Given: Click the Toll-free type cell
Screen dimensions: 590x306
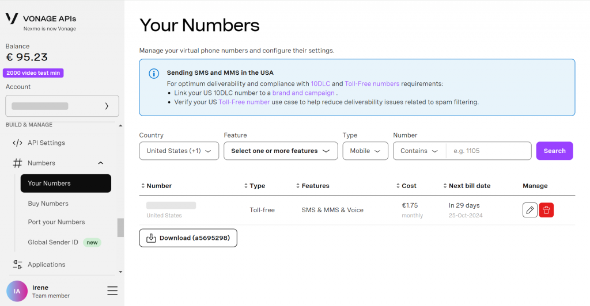Looking at the screenshot, I should [262, 210].
